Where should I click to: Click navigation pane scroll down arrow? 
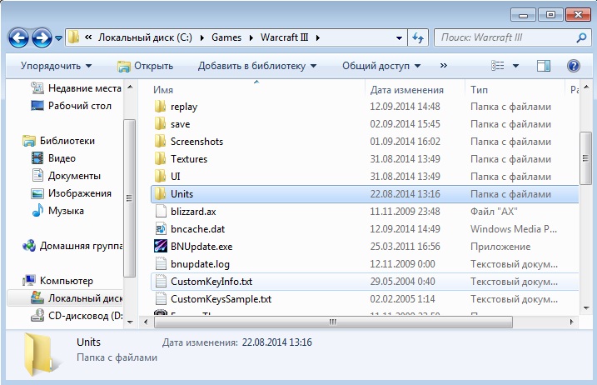point(130,322)
